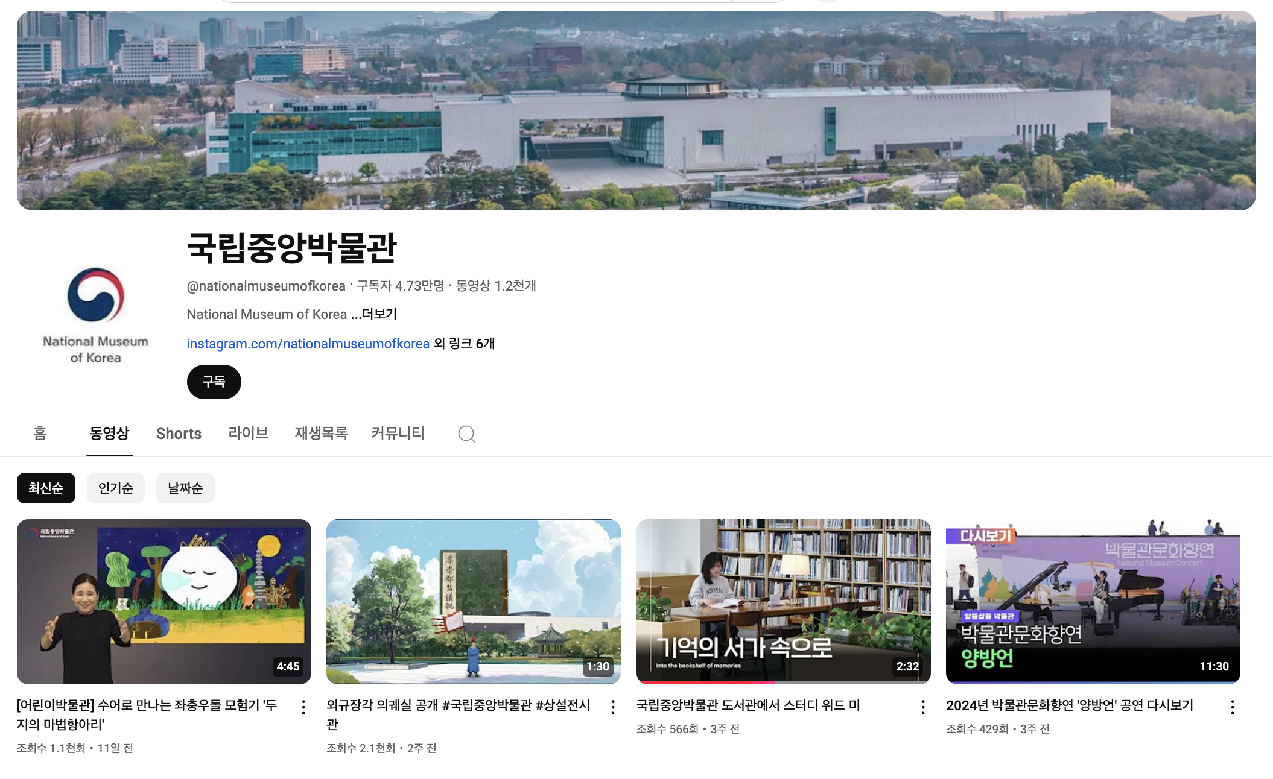Click the 조회수 429회 • 3주 전 text
This screenshot has width=1273, height=779.
coord(998,729)
